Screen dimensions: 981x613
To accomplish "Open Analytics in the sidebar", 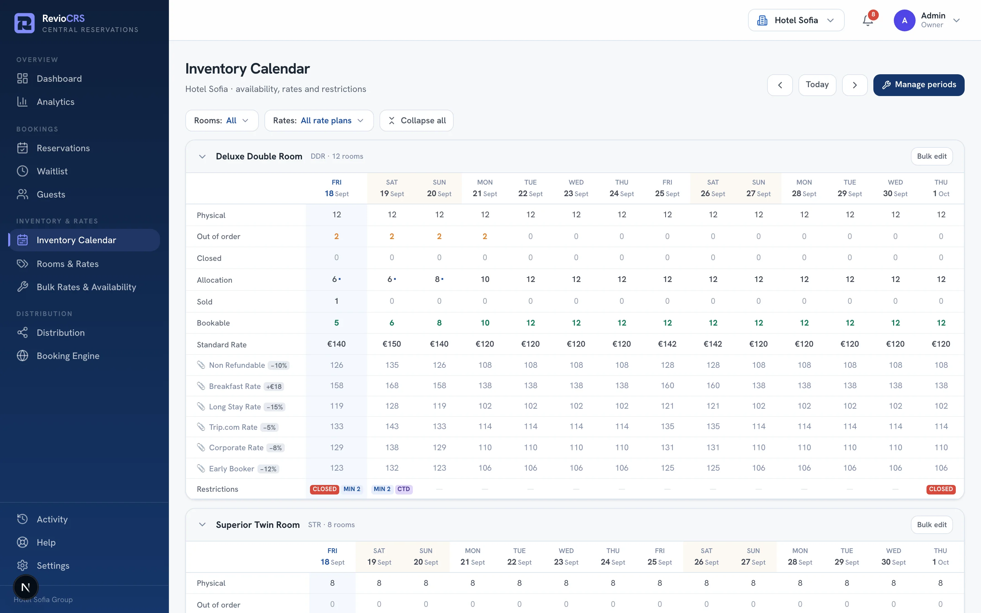I will pyautogui.click(x=84, y=102).
